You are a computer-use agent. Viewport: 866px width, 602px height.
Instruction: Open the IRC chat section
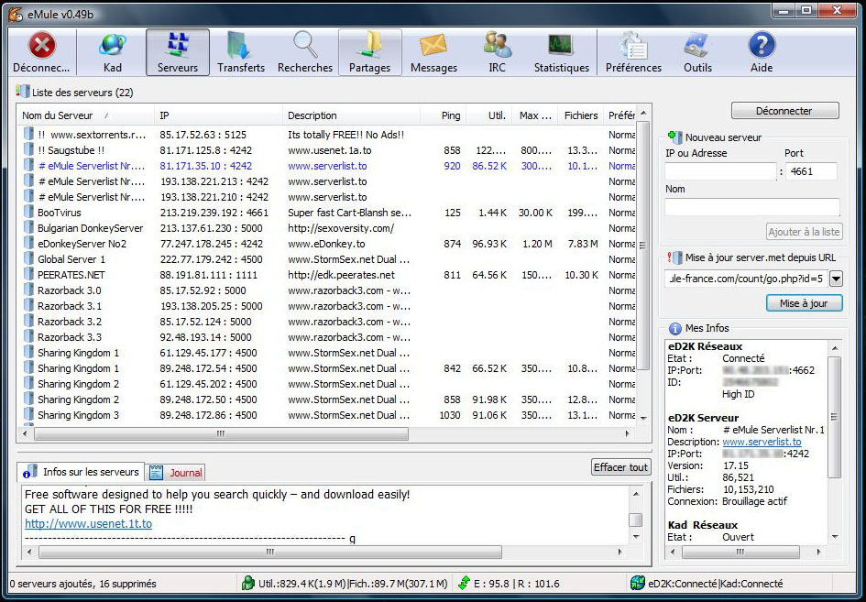[497, 52]
